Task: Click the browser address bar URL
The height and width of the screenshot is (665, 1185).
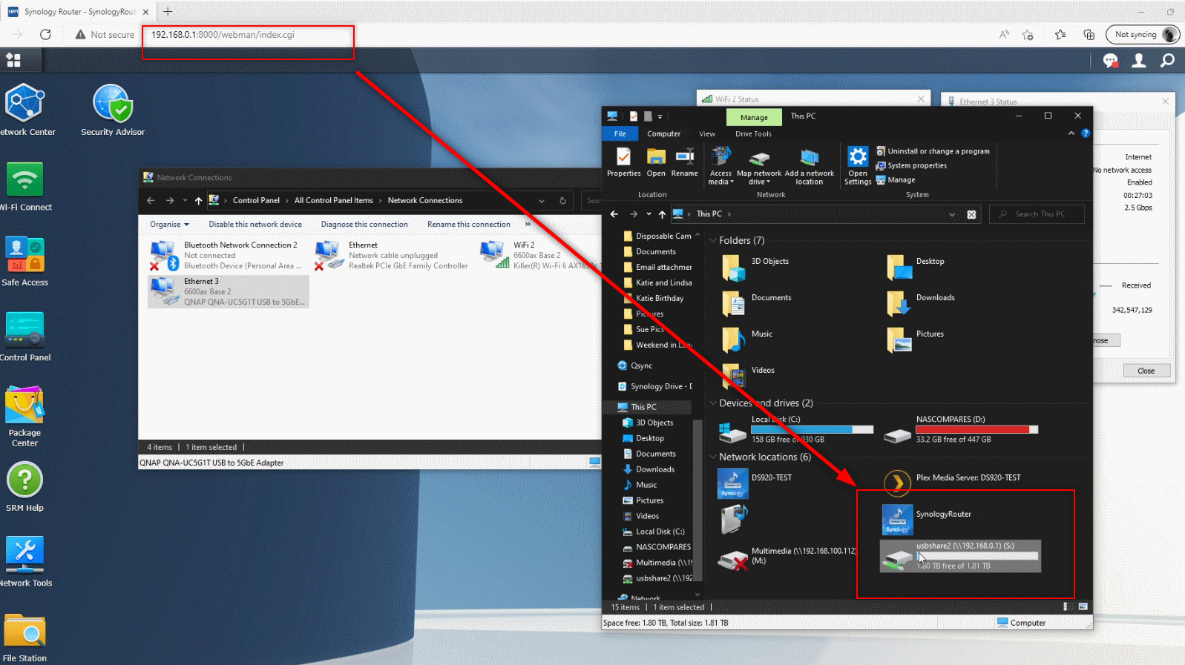Action: [223, 35]
